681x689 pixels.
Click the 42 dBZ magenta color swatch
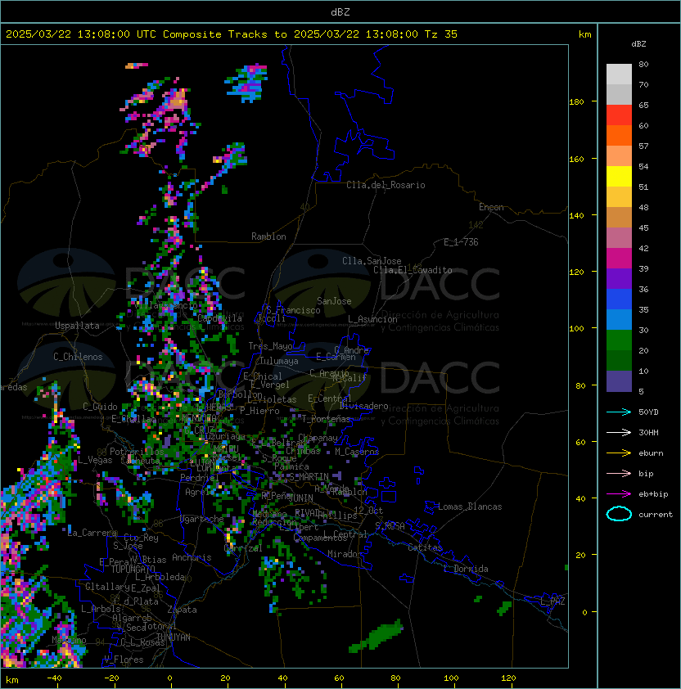pyautogui.click(x=619, y=259)
